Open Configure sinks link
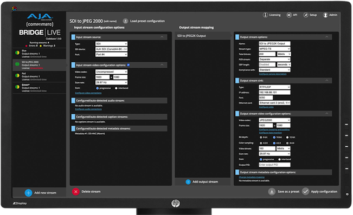This screenshot has width=353, height=215. pos(266,107)
